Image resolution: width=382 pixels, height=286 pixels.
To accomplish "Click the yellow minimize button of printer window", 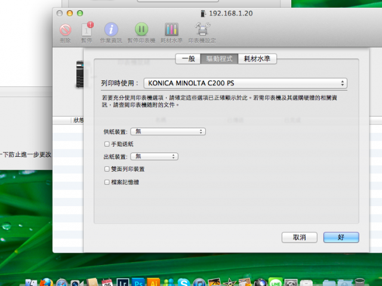I will click(70, 13).
